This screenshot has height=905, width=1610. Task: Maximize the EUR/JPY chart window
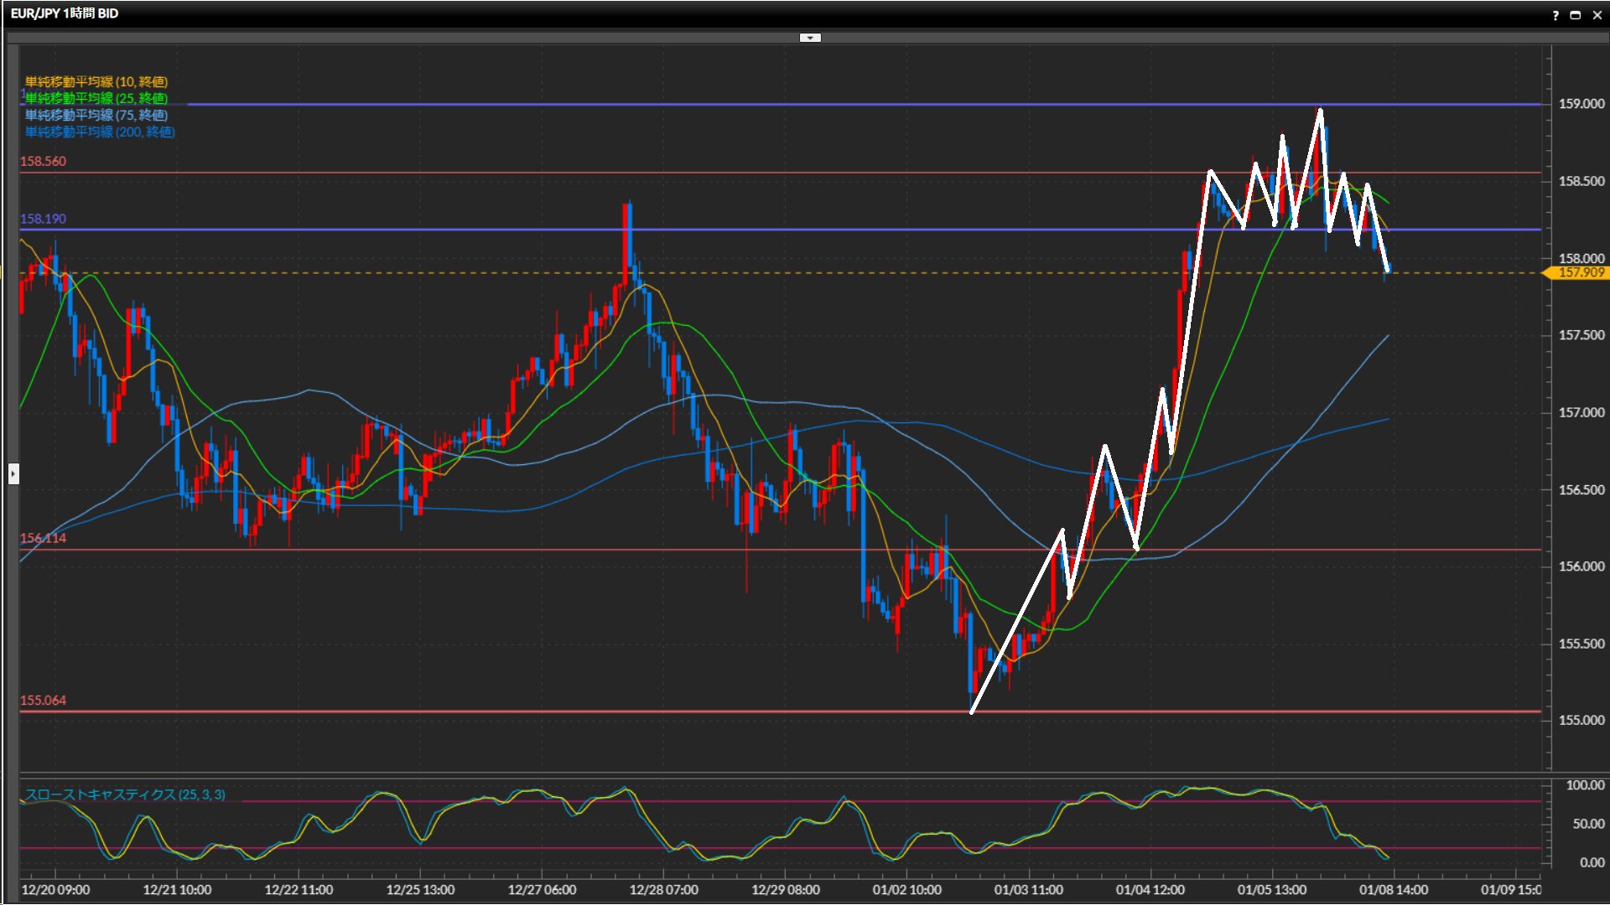point(1575,15)
